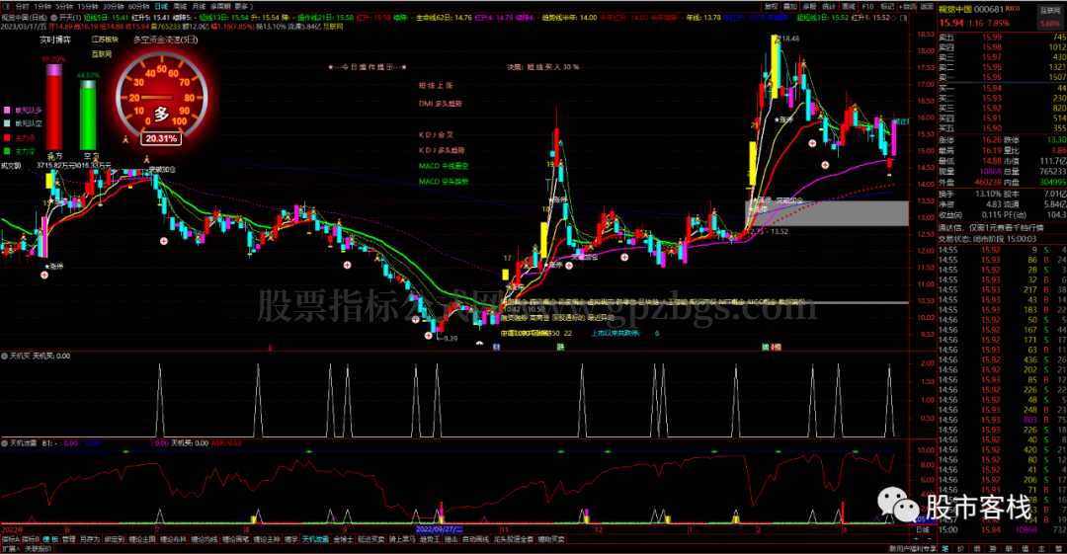Click the red 多方 strength bar
This screenshot has height=555, width=1067.
[53, 109]
